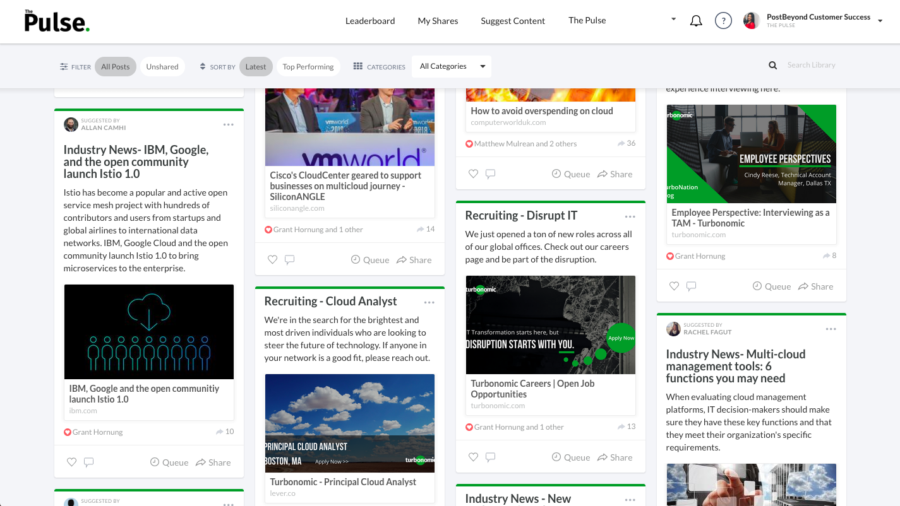Image resolution: width=900 pixels, height=506 pixels.
Task: Queue the Employee Perspective post
Action: point(772,286)
